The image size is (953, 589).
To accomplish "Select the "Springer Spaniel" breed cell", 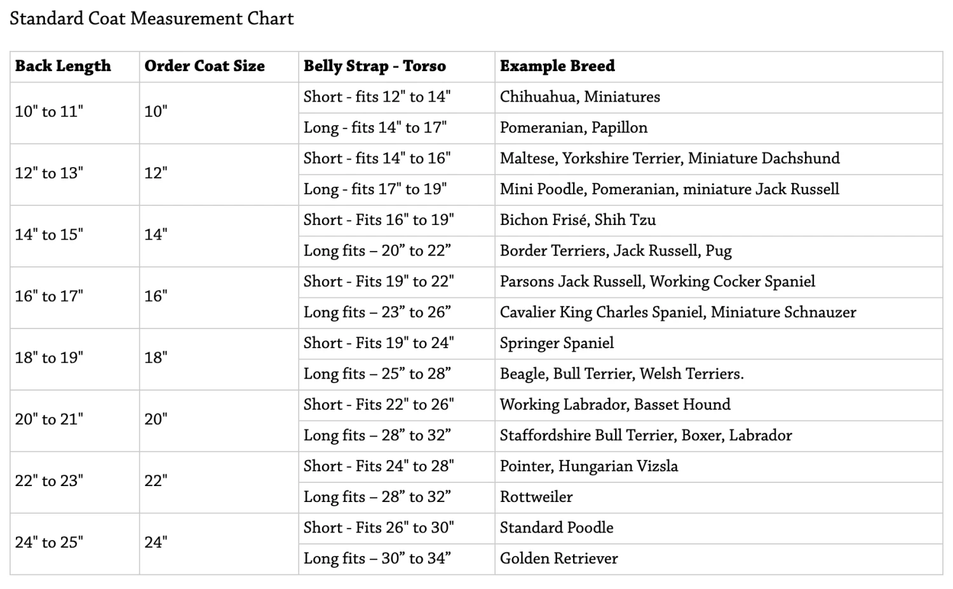I will pyautogui.click(x=557, y=343).
